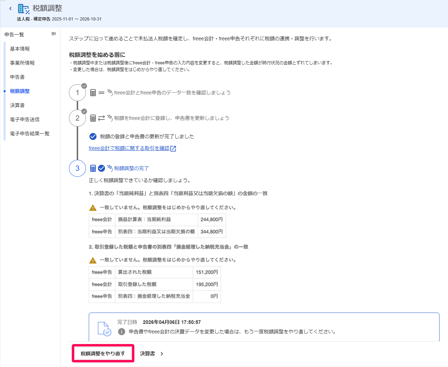
Task: Open 事業所情報 in sidebar
Action: (22, 63)
